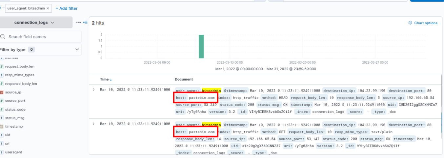Click the Chart options gear icon
Viewport: 444px width, 158px height.
tap(410, 23)
